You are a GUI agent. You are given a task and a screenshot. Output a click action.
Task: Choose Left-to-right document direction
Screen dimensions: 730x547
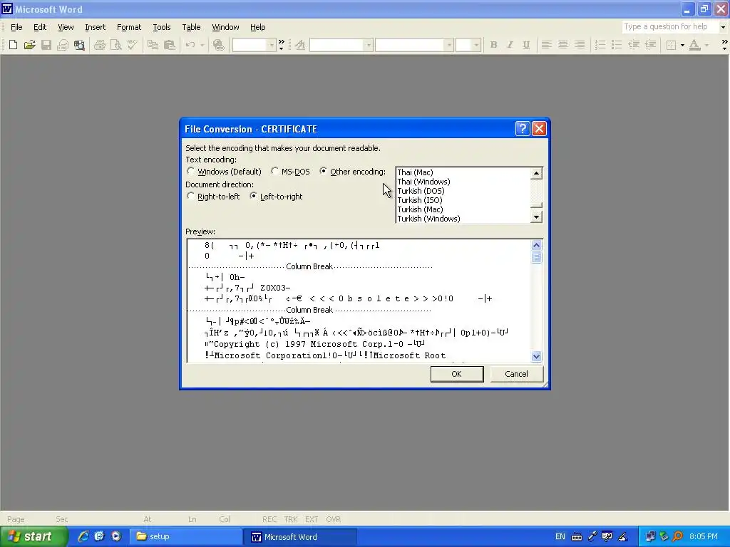[x=253, y=196]
